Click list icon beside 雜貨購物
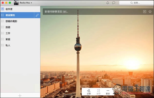This screenshot has height=98, width=154. tap(3, 15)
